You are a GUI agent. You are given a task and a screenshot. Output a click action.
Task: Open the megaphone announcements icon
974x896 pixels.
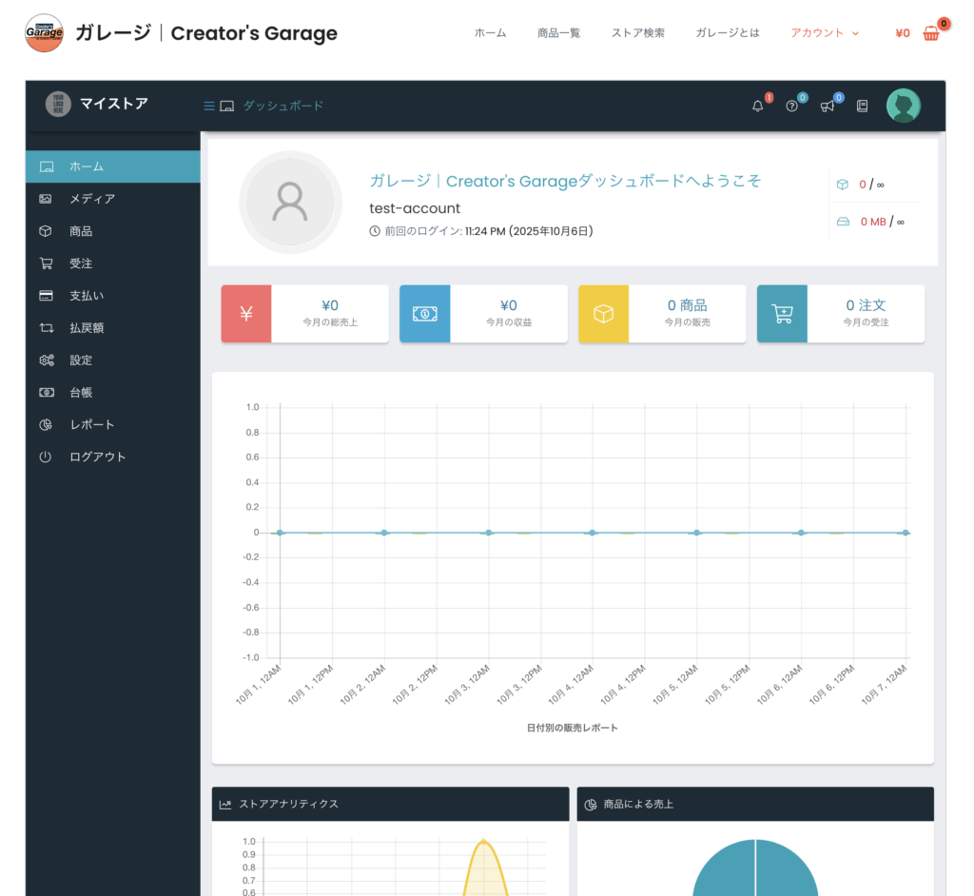[x=827, y=107]
